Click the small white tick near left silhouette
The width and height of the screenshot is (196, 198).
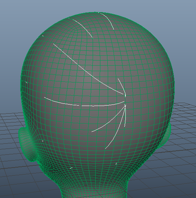pos(26,82)
